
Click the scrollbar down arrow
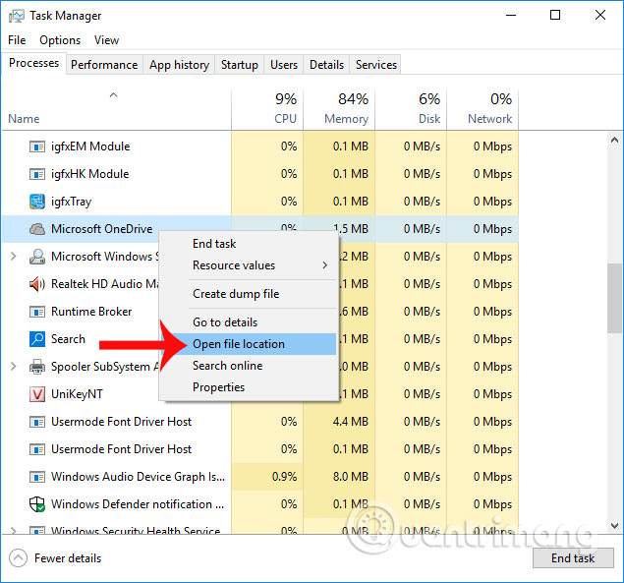(x=614, y=526)
